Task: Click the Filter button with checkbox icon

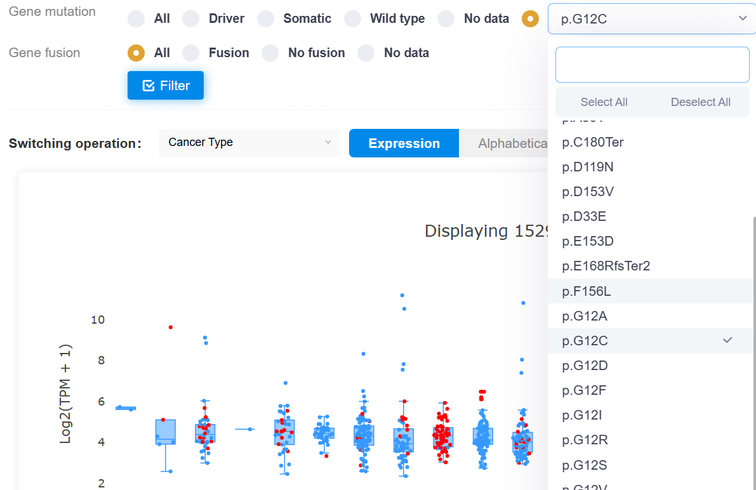Action: (x=165, y=86)
